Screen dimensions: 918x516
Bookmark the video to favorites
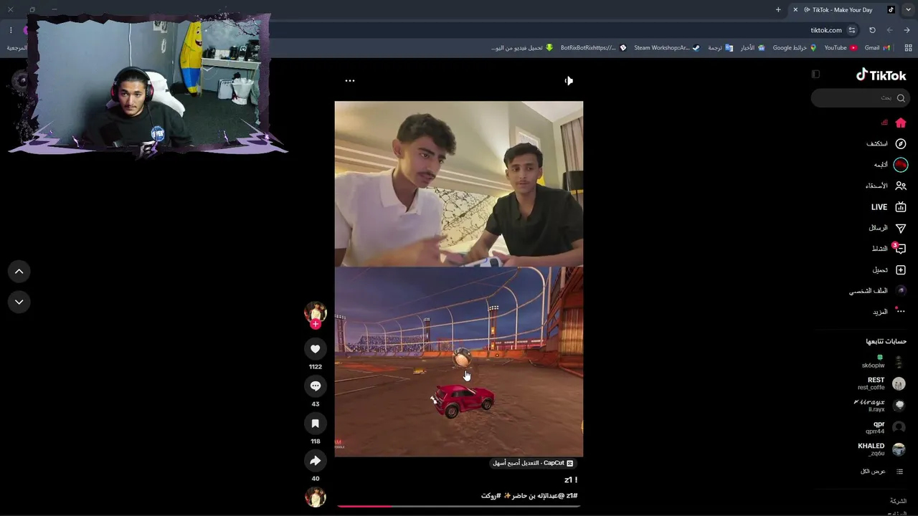pyautogui.click(x=315, y=424)
